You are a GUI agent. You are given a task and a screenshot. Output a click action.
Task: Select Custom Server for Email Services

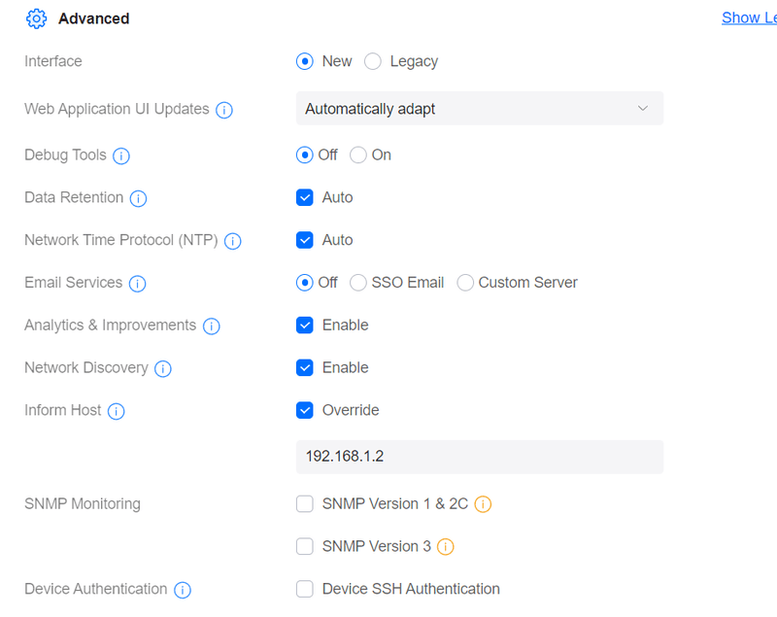465,283
